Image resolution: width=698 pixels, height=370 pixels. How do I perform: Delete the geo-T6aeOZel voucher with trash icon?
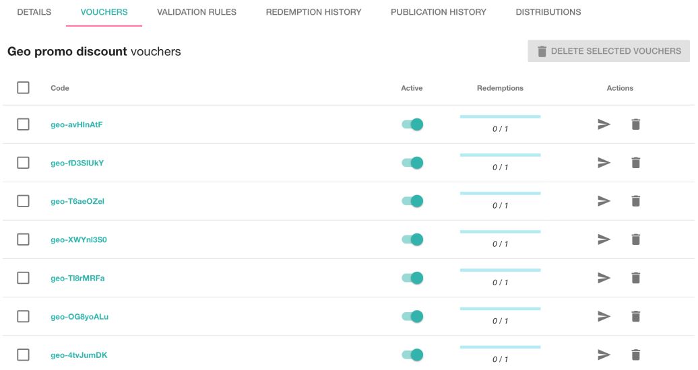(635, 201)
